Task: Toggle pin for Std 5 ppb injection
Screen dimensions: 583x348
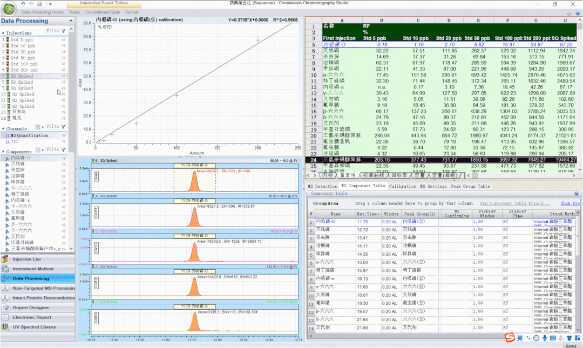Action: tap(64, 40)
